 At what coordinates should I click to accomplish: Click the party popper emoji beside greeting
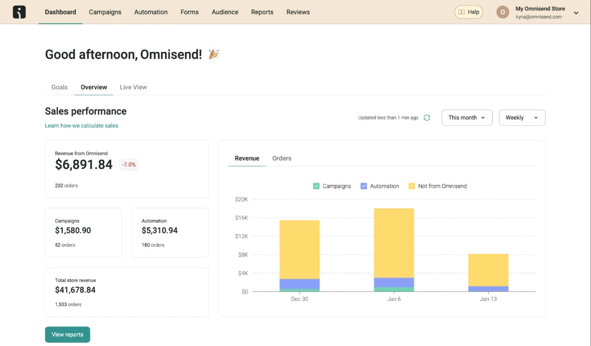(214, 54)
